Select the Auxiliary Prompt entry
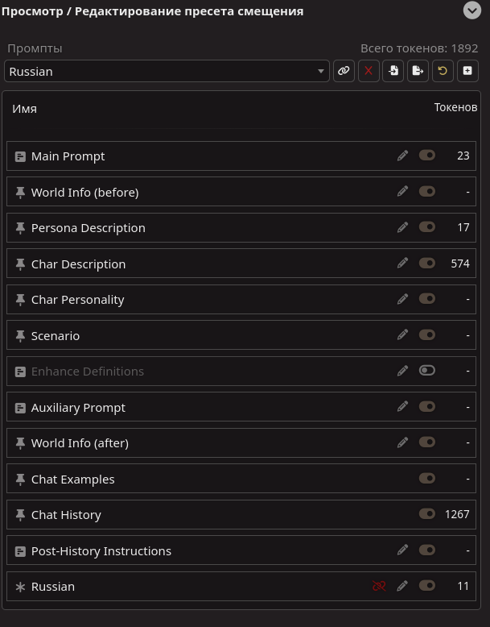490x627 pixels. (x=78, y=408)
